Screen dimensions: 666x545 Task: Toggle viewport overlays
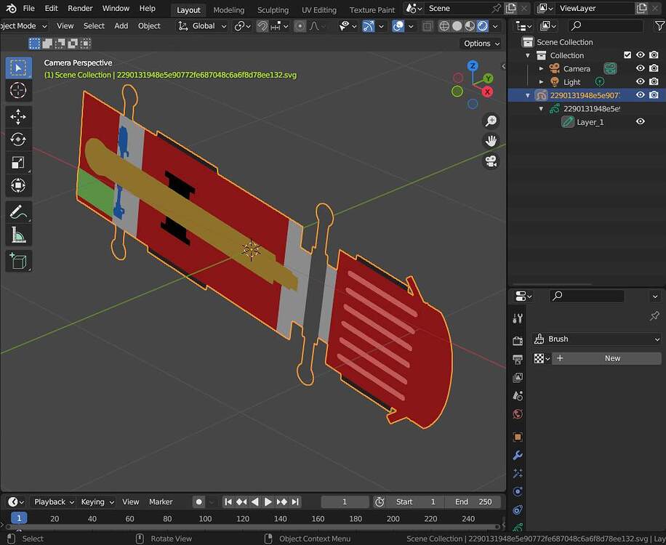pos(398,26)
